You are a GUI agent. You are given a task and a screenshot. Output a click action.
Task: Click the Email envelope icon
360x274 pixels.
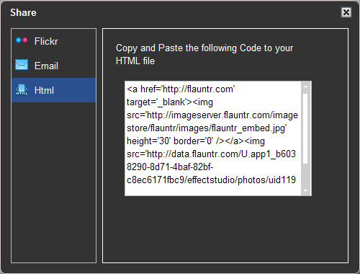tap(22, 65)
